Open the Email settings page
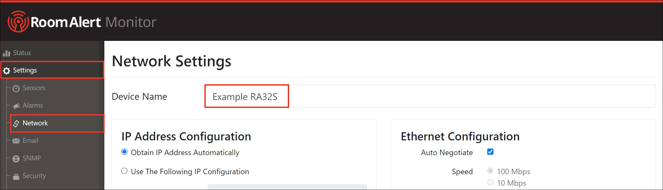The height and width of the screenshot is (190, 663). pyautogui.click(x=30, y=141)
